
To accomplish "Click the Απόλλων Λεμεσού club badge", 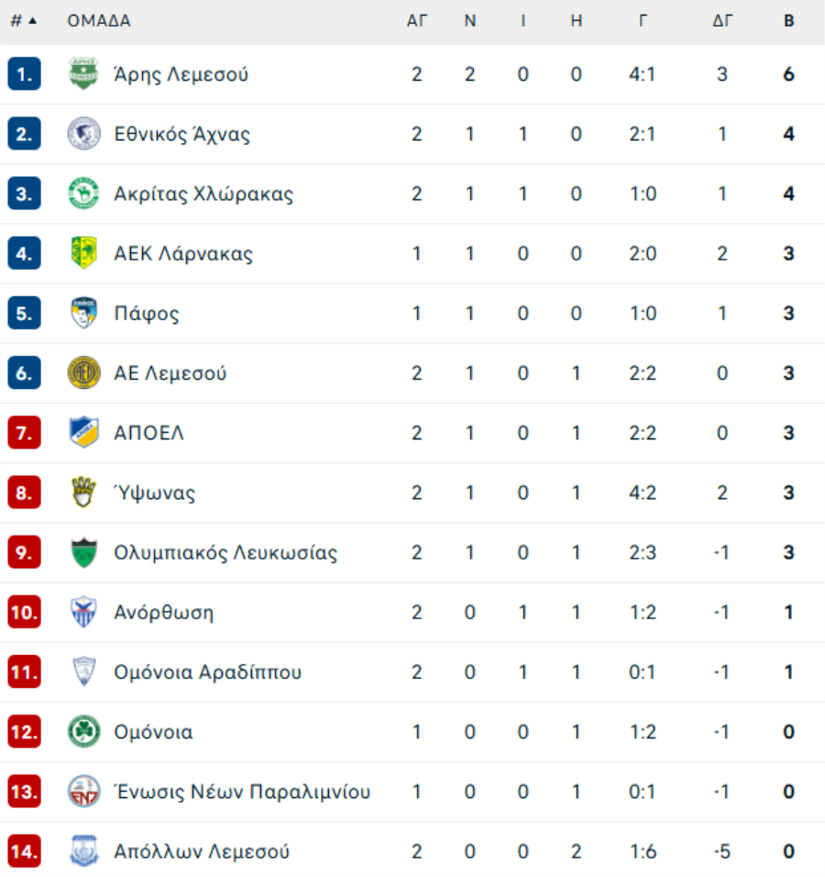I will (83, 851).
